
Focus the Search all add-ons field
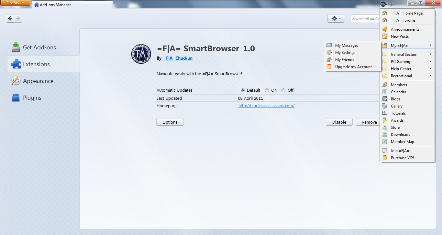pos(366,19)
